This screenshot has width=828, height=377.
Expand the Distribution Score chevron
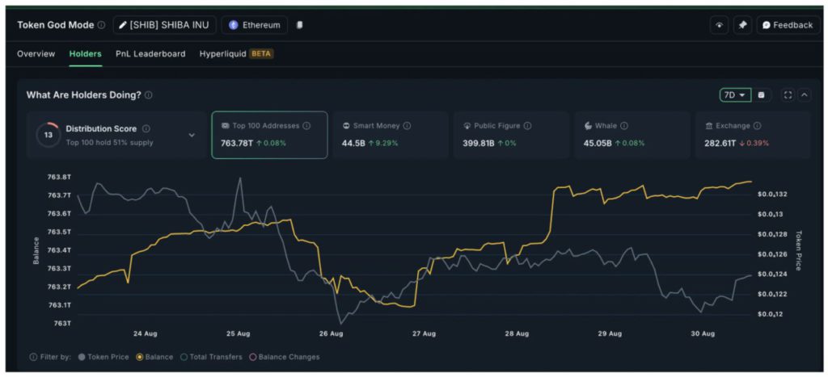(x=192, y=135)
